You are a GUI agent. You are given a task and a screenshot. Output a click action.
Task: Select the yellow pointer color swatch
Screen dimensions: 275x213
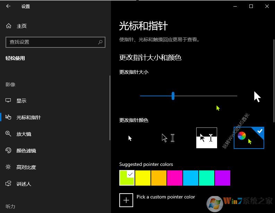click(143, 178)
